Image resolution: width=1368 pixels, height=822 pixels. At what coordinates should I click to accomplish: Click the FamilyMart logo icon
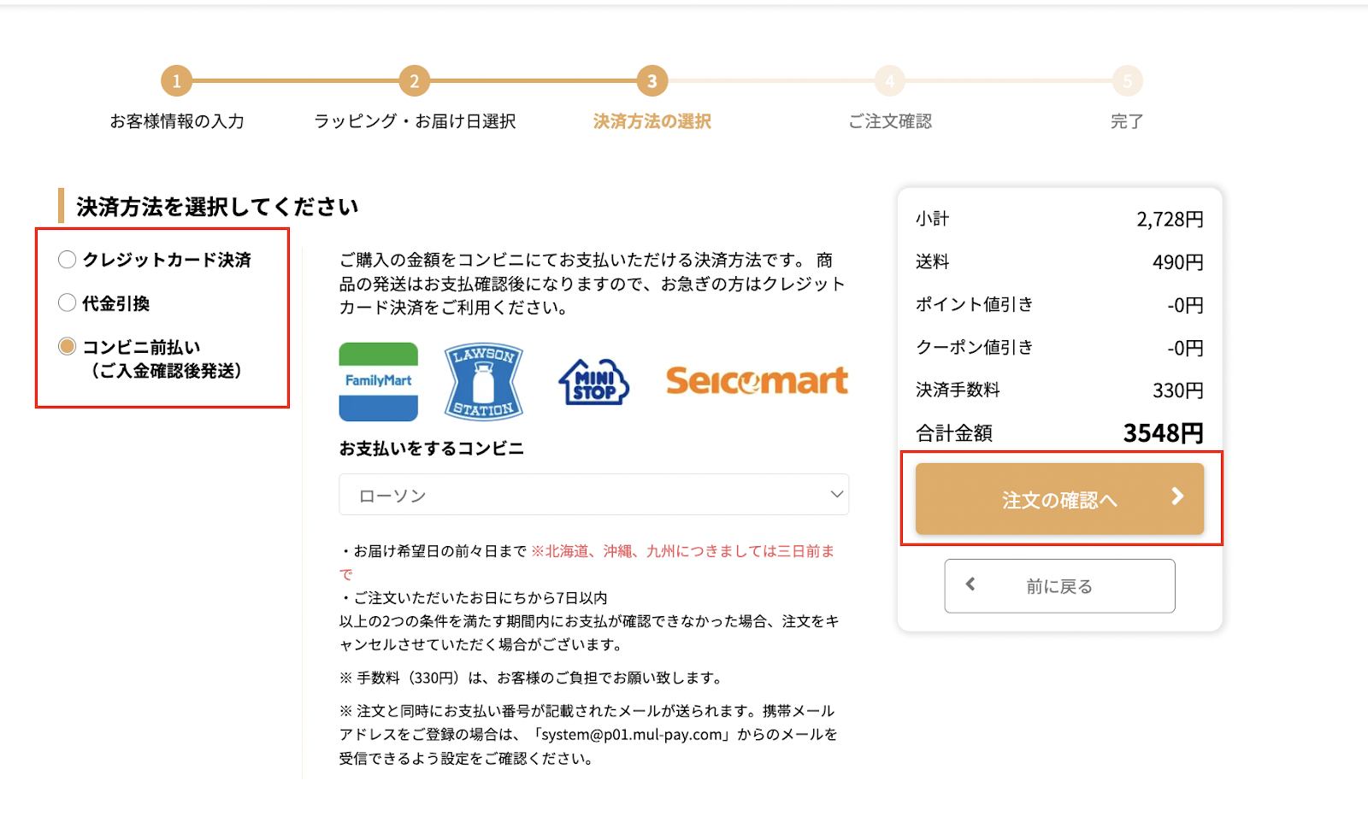click(x=378, y=381)
